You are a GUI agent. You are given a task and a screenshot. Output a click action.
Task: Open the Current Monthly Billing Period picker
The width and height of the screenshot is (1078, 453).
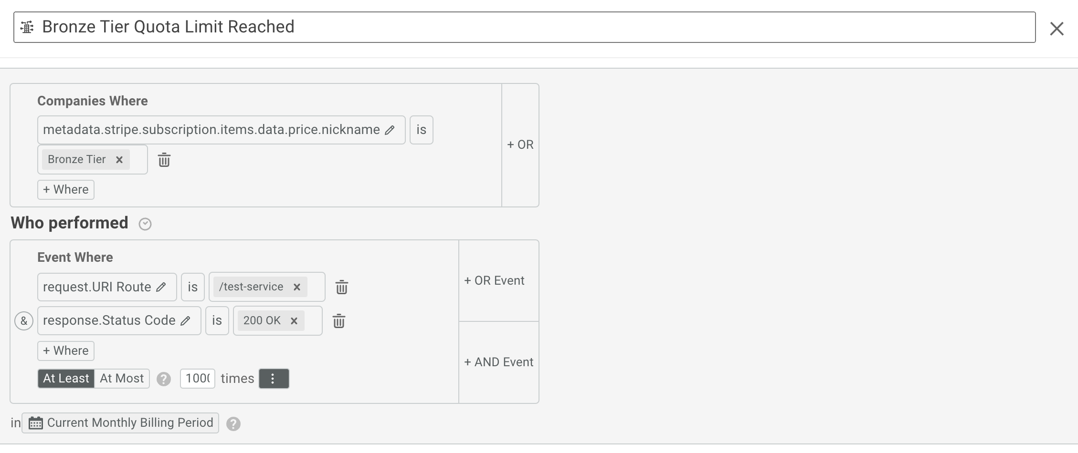121,423
